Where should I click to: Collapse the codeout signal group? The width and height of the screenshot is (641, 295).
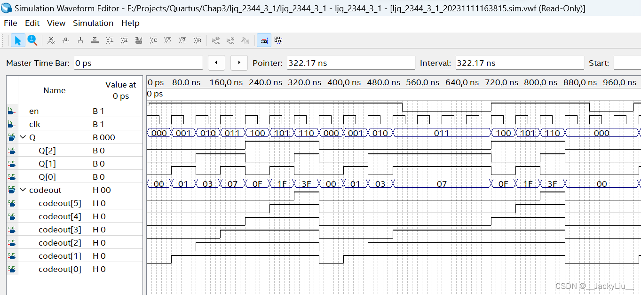22,190
